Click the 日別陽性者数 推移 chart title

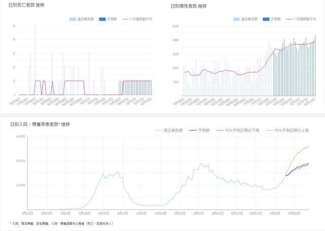[188, 6]
